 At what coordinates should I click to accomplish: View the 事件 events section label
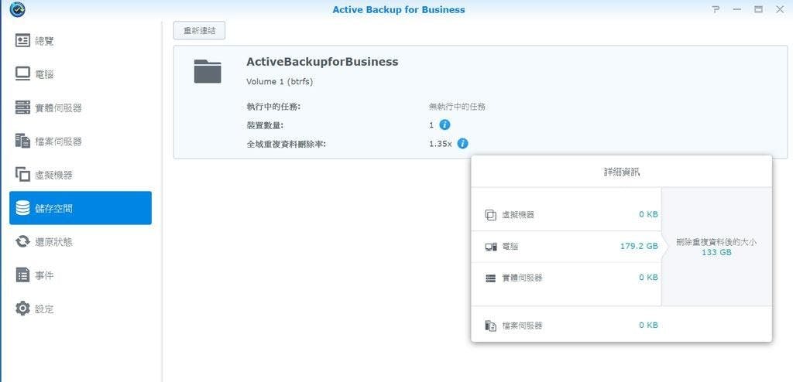coord(44,276)
